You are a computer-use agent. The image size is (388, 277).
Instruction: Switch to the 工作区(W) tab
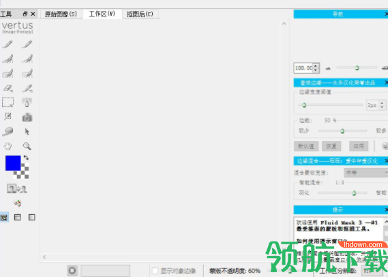102,14
